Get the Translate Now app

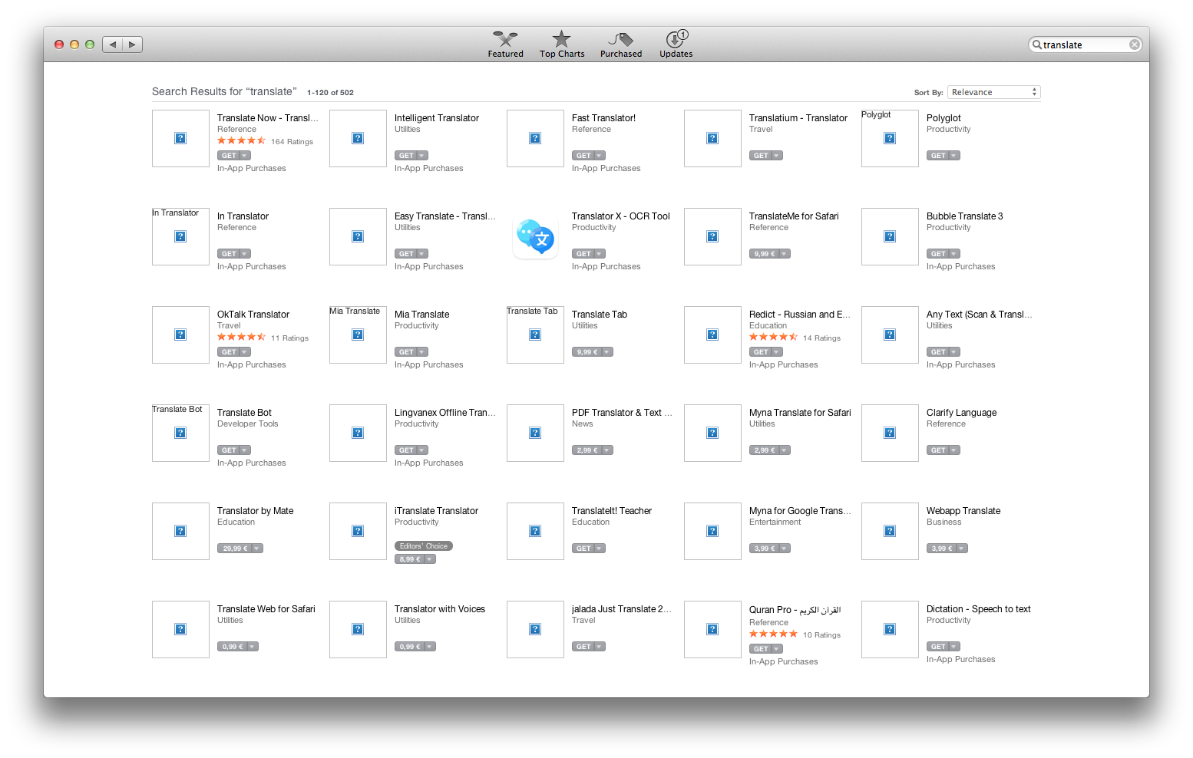click(x=229, y=156)
